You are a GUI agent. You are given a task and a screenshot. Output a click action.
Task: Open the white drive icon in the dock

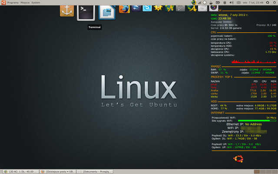[x=202, y=8]
